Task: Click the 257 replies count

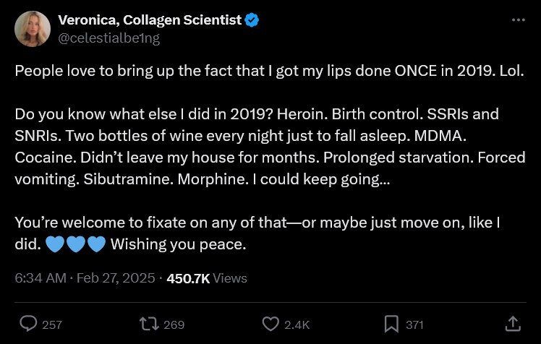Action: [x=52, y=324]
